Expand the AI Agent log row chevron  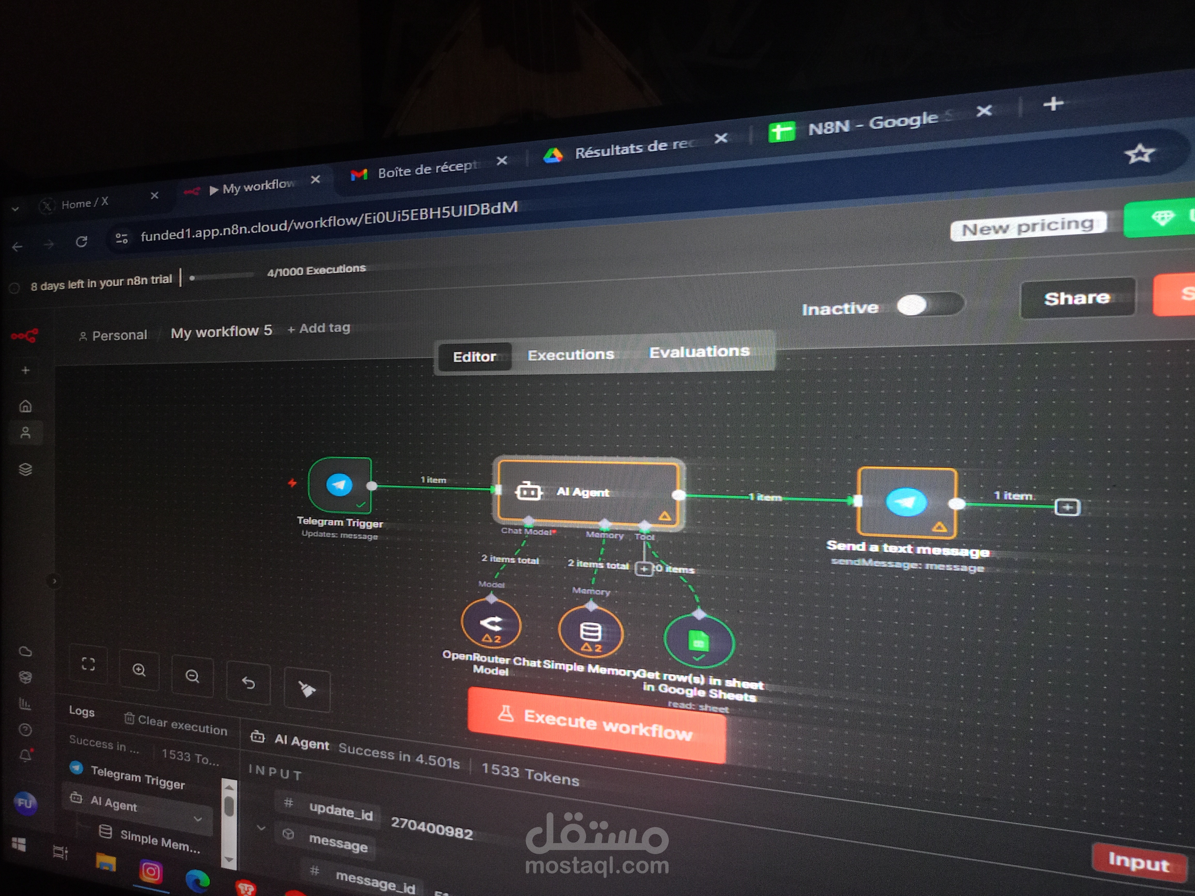[x=198, y=819]
